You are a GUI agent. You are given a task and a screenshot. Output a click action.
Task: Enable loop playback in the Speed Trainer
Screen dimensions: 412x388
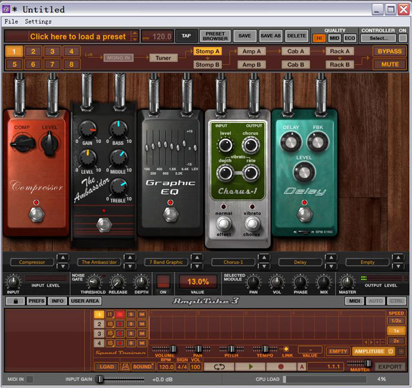pos(219,367)
